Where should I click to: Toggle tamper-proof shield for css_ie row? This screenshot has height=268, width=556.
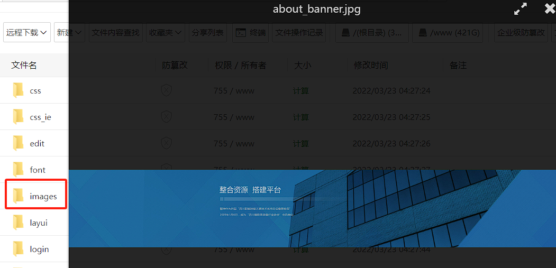pos(166,117)
